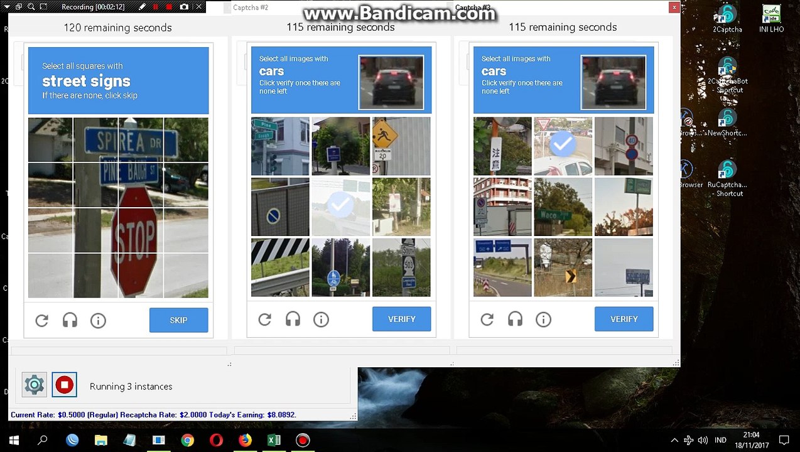Reload the street signs captcha challenge
800x452 pixels.
pyautogui.click(x=42, y=321)
